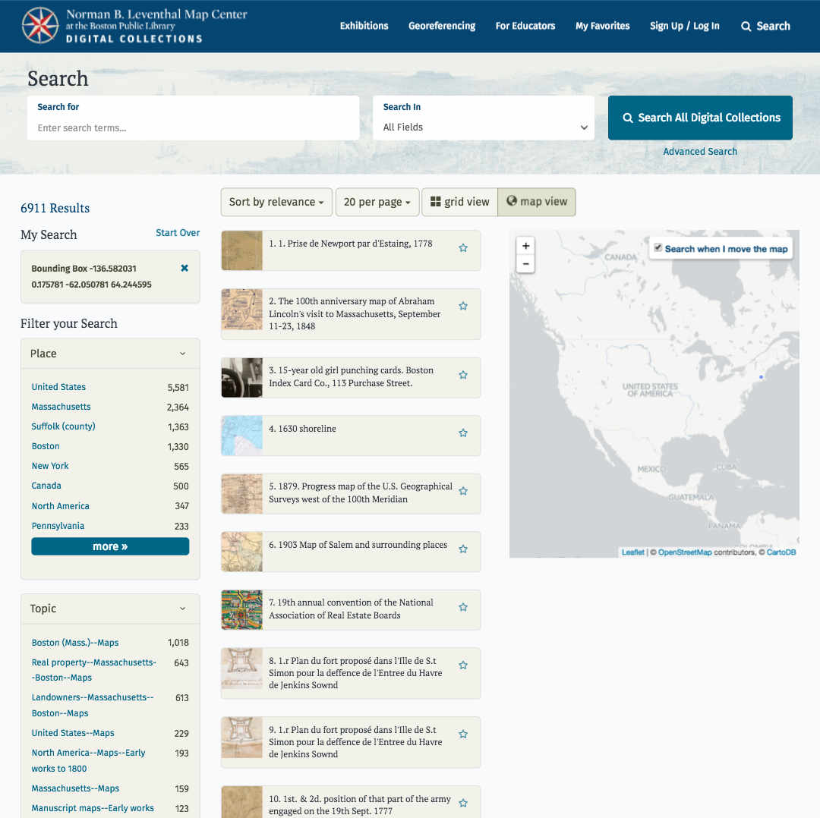Add 1903 Map of Salem to favorites

(463, 549)
